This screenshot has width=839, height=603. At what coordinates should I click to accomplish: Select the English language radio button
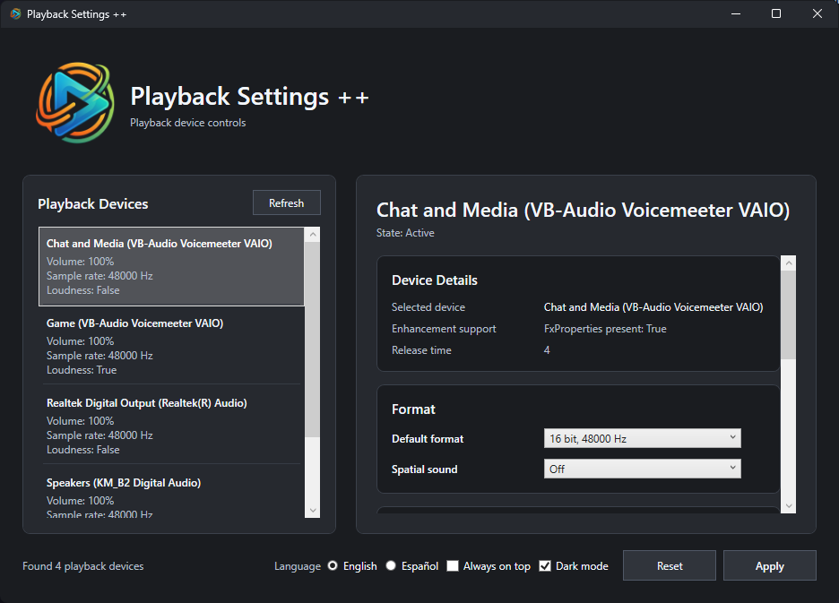(x=333, y=565)
